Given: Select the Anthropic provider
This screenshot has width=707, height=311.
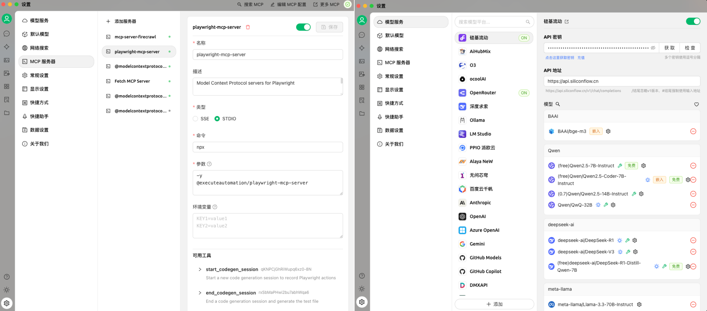Looking at the screenshot, I should point(494,203).
